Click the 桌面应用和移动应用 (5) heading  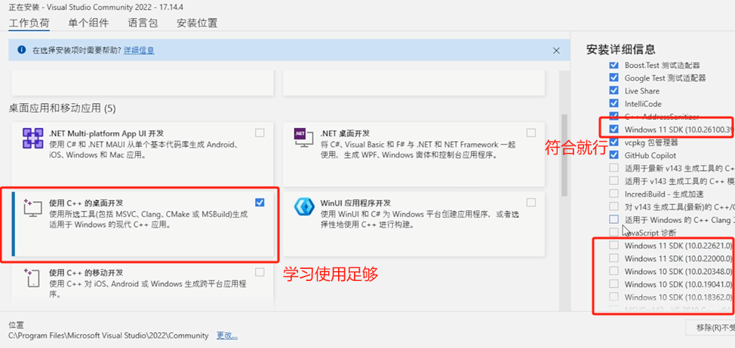coord(63,109)
